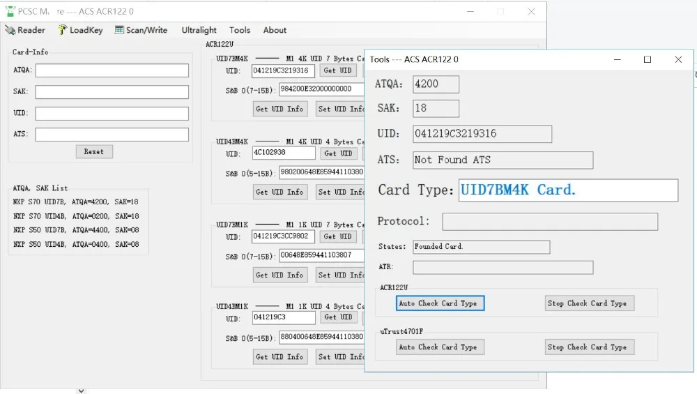This screenshot has width=697, height=394.
Task: Open the LoadKey menu
Action: click(80, 30)
